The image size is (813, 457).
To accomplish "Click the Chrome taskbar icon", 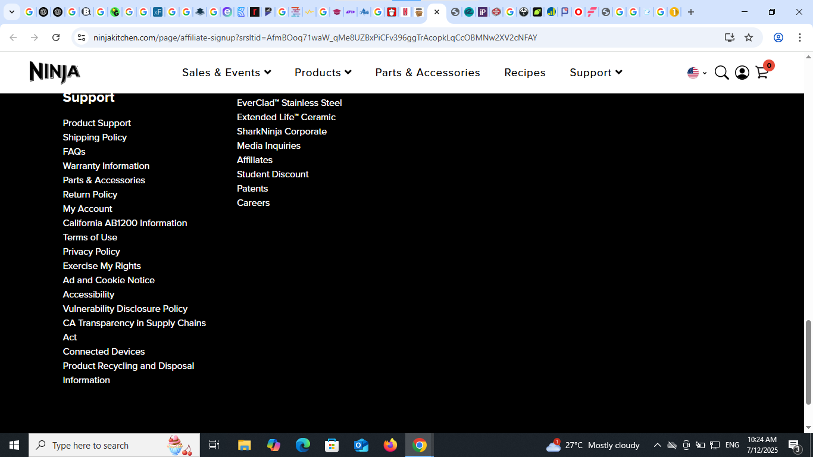I will point(420,445).
